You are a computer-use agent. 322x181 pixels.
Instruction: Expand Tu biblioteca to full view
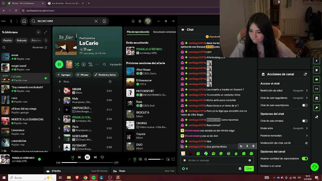coord(46,32)
